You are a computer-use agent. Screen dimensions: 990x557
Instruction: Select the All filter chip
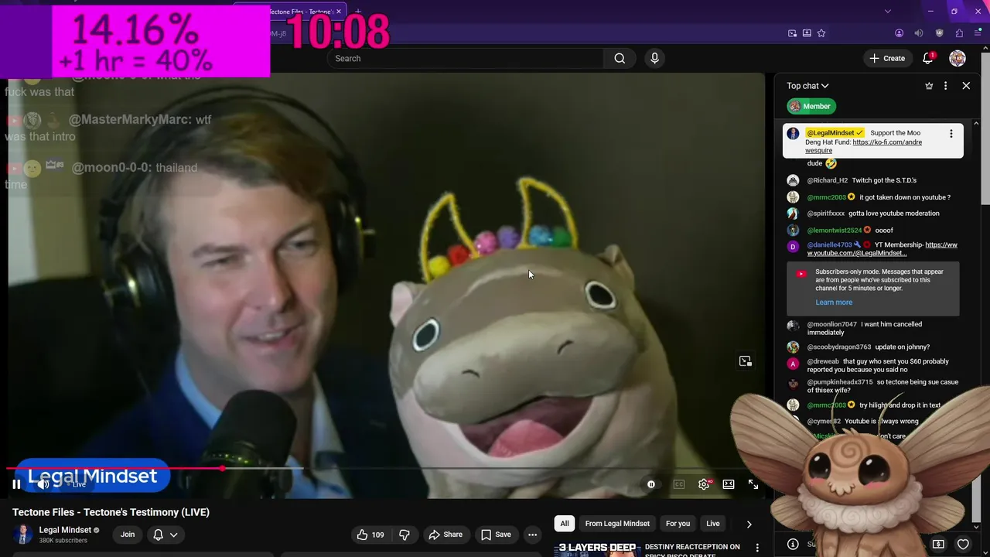pos(565,524)
